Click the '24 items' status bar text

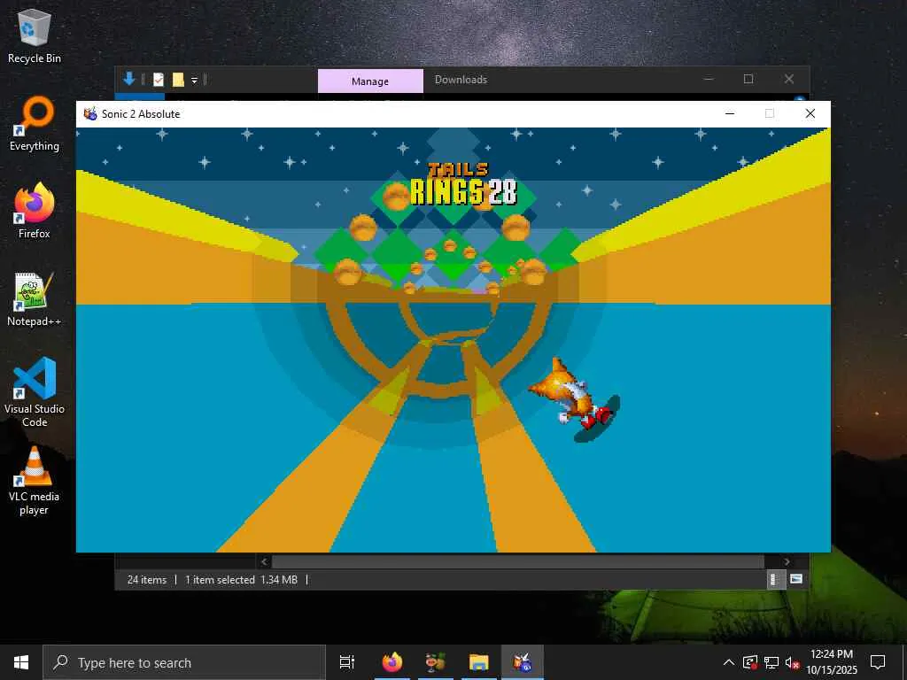click(147, 580)
